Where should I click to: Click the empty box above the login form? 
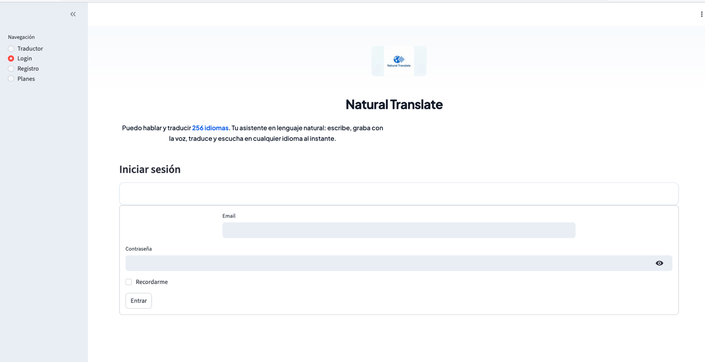(398, 194)
